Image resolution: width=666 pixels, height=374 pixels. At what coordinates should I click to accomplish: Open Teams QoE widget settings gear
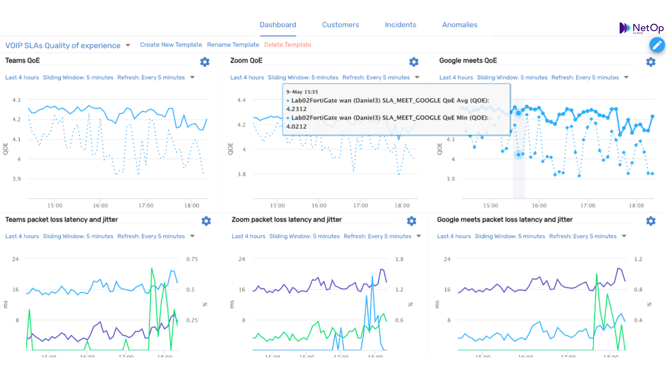tap(205, 62)
